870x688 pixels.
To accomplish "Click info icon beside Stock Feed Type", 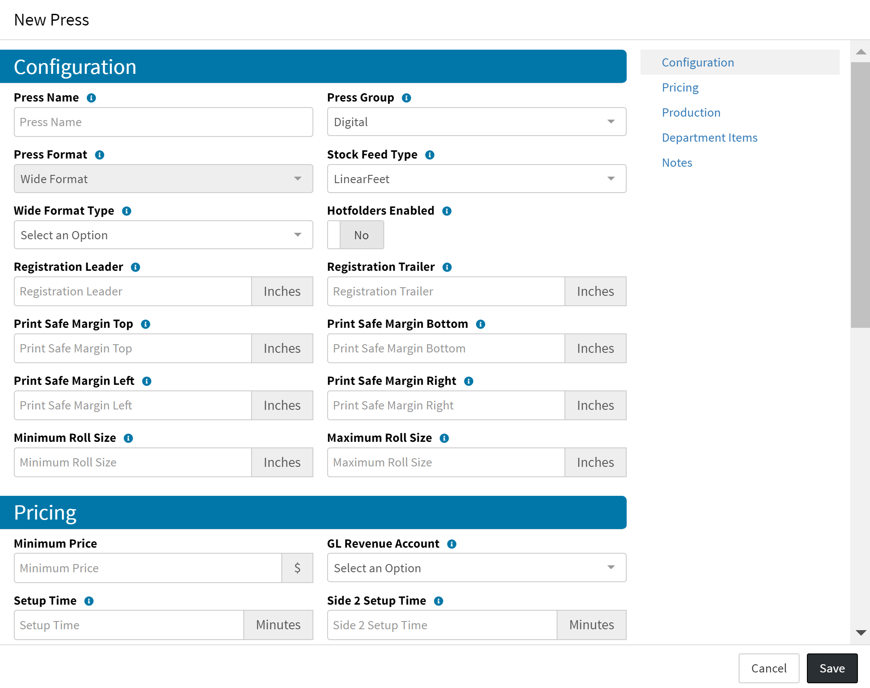I will (430, 155).
